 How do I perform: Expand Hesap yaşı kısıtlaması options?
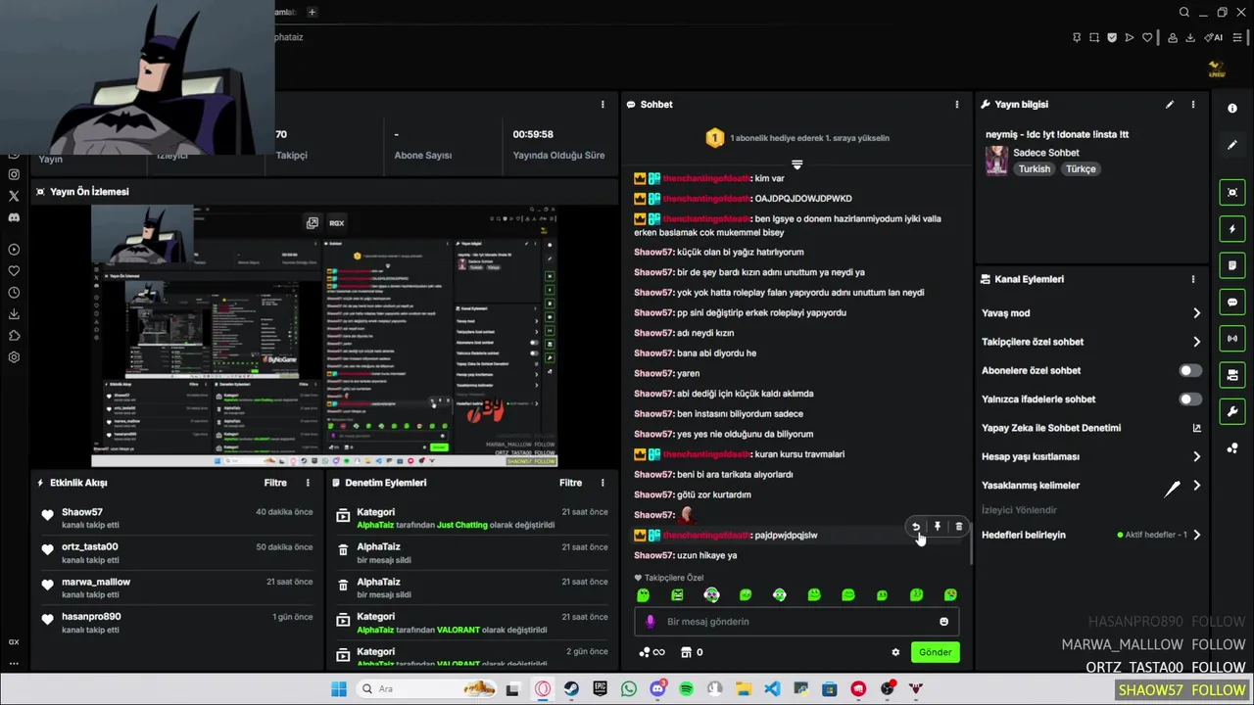click(x=1196, y=456)
